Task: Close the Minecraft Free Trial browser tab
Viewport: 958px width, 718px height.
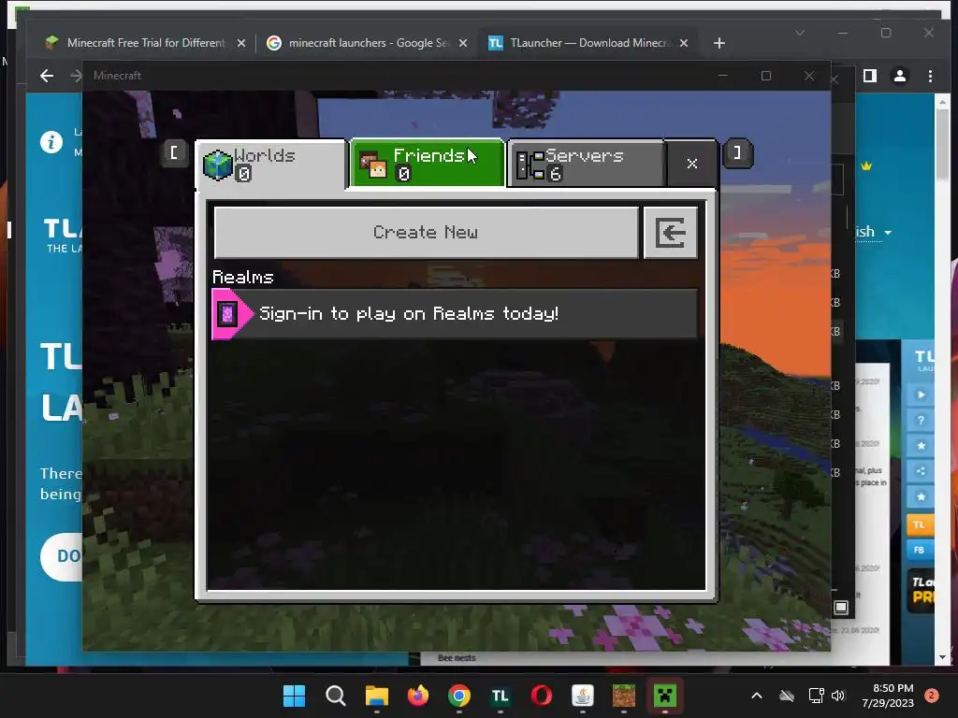Action: pyautogui.click(x=241, y=43)
